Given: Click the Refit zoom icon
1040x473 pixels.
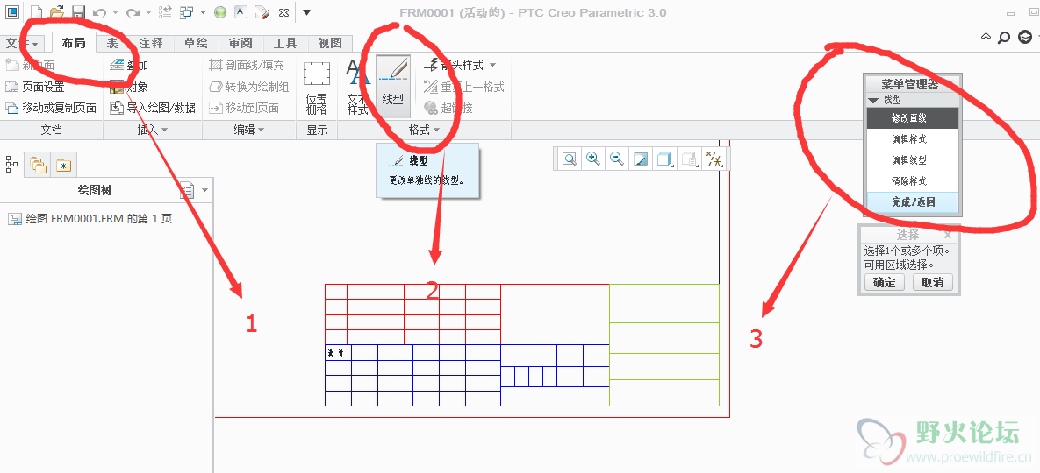Looking at the screenshot, I should [x=570, y=159].
